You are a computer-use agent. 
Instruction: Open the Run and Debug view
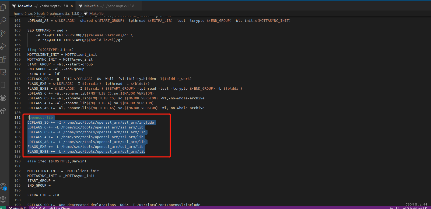click(3, 46)
